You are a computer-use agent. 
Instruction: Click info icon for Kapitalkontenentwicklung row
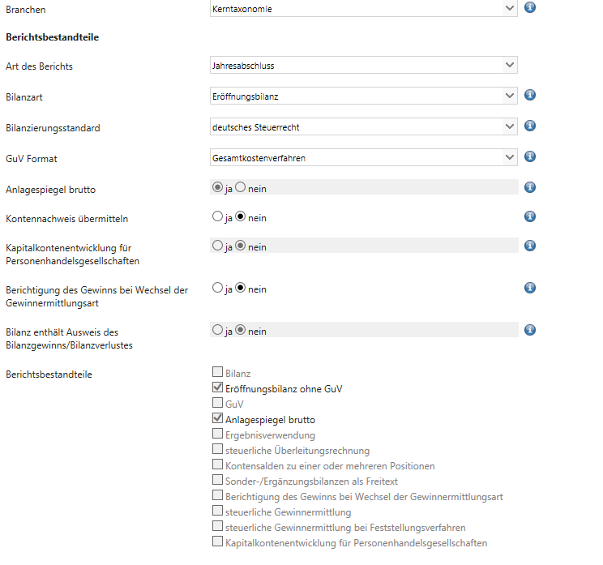pos(531,246)
